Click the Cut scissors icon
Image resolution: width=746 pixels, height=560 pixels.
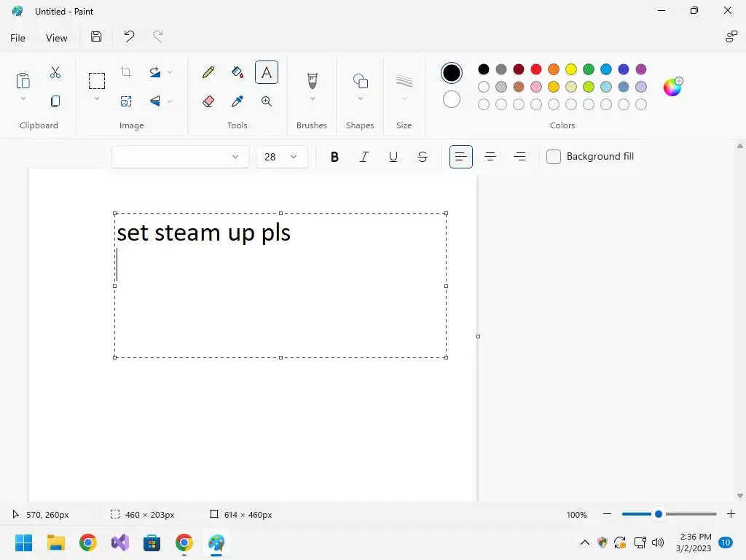point(55,72)
